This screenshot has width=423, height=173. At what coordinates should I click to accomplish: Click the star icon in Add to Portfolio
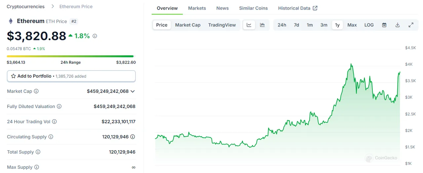click(x=13, y=76)
